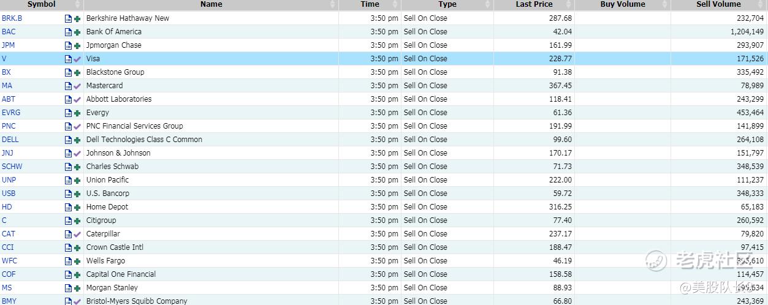Screen dimensions: 768x305
Task: Add Blackstone Group via the plus icon
Action: tap(77, 72)
